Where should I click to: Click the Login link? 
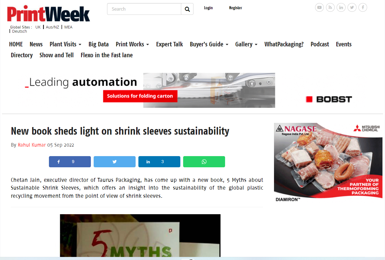[x=208, y=8]
